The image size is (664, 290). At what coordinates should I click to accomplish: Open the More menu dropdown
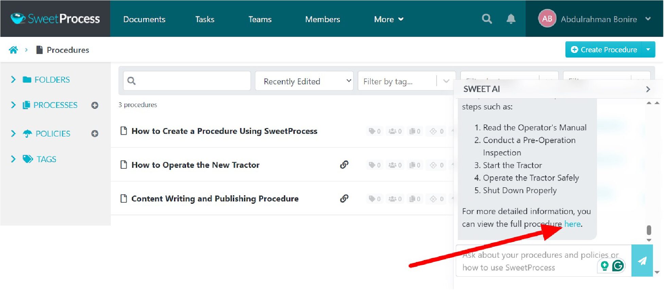[389, 19]
